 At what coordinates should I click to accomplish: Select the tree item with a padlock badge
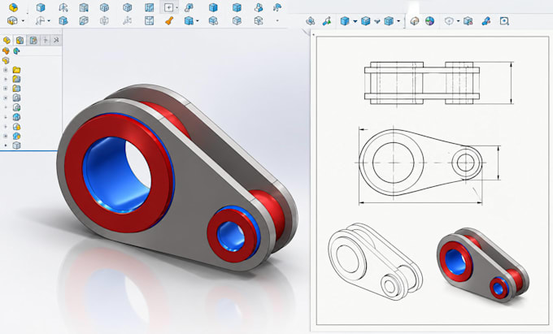[16, 127]
